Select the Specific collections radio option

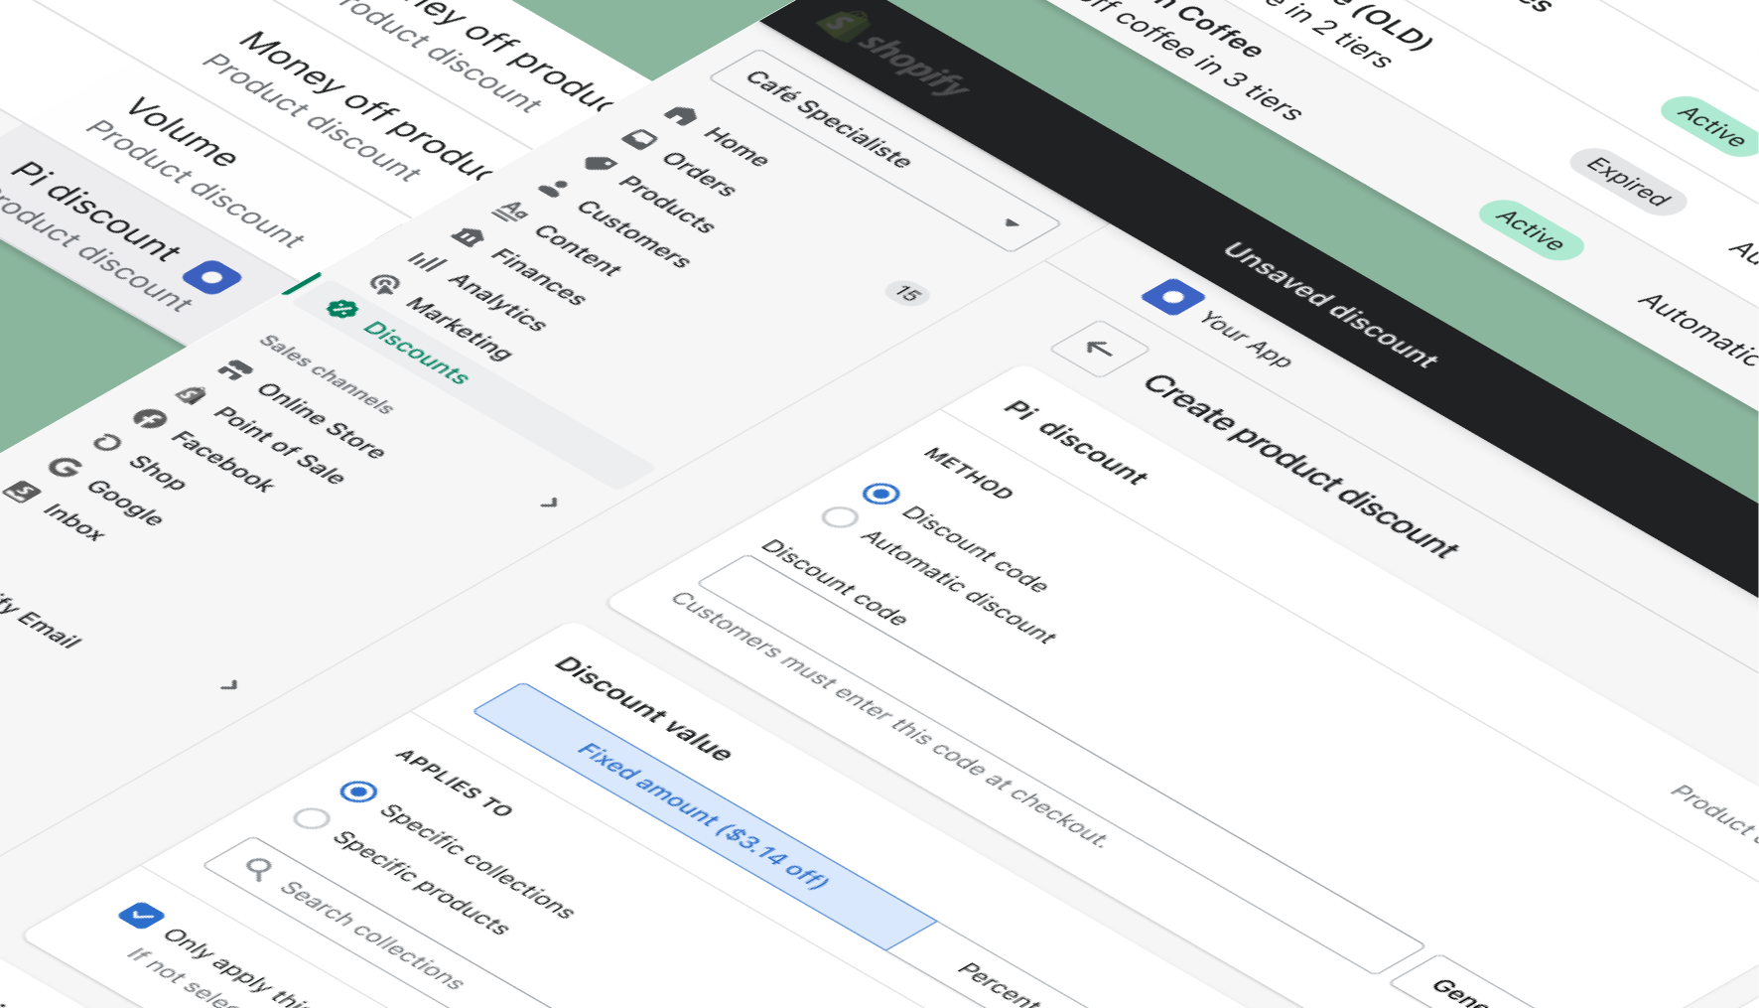[358, 792]
